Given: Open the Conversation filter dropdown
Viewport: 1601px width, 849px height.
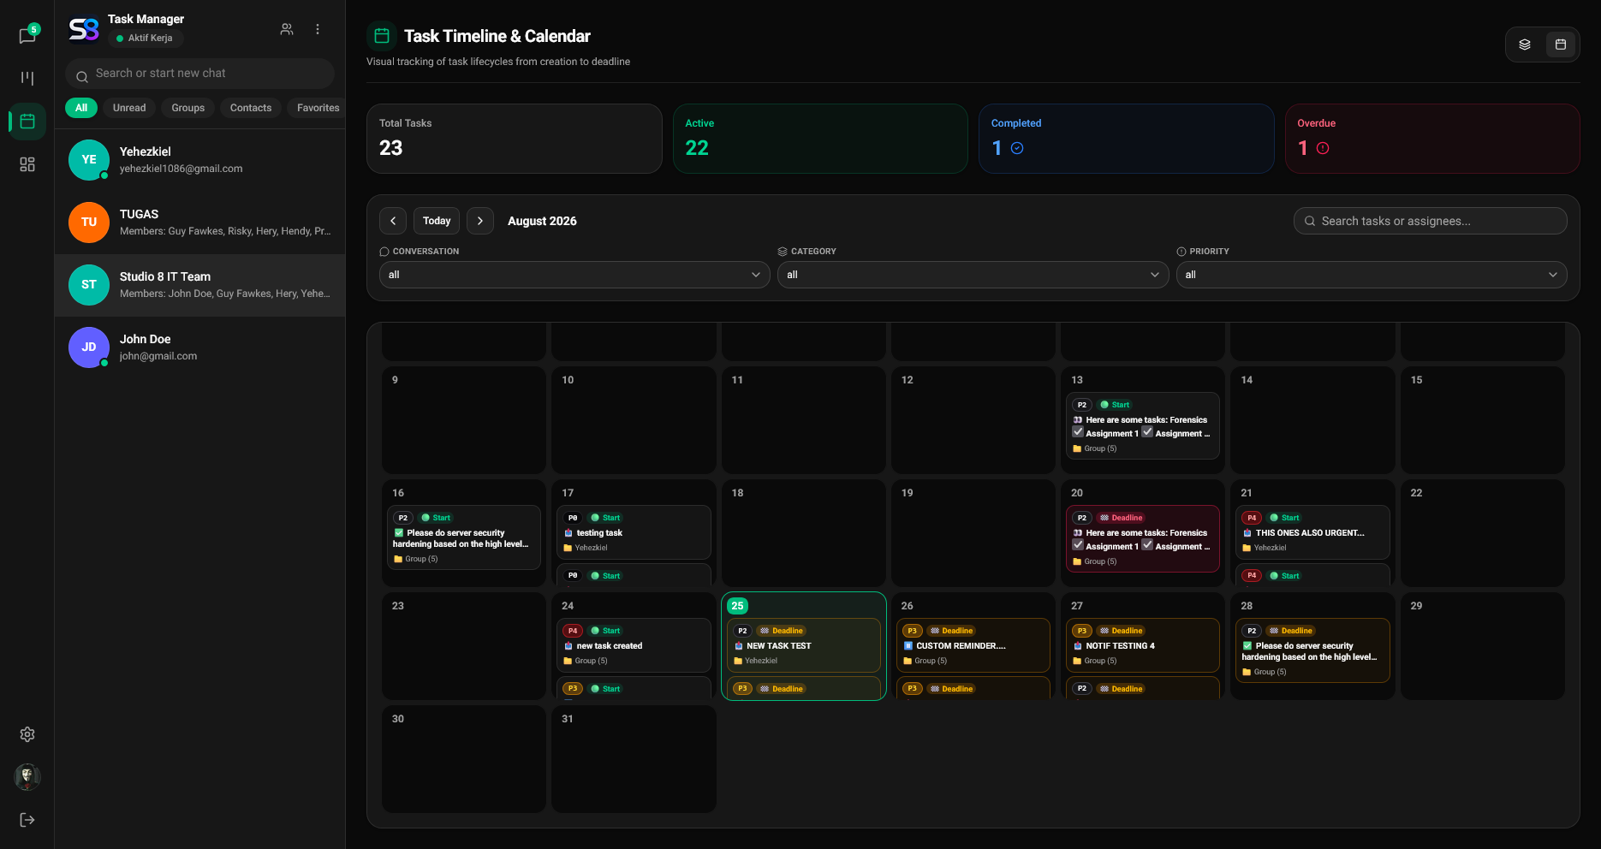Looking at the screenshot, I should (x=574, y=275).
